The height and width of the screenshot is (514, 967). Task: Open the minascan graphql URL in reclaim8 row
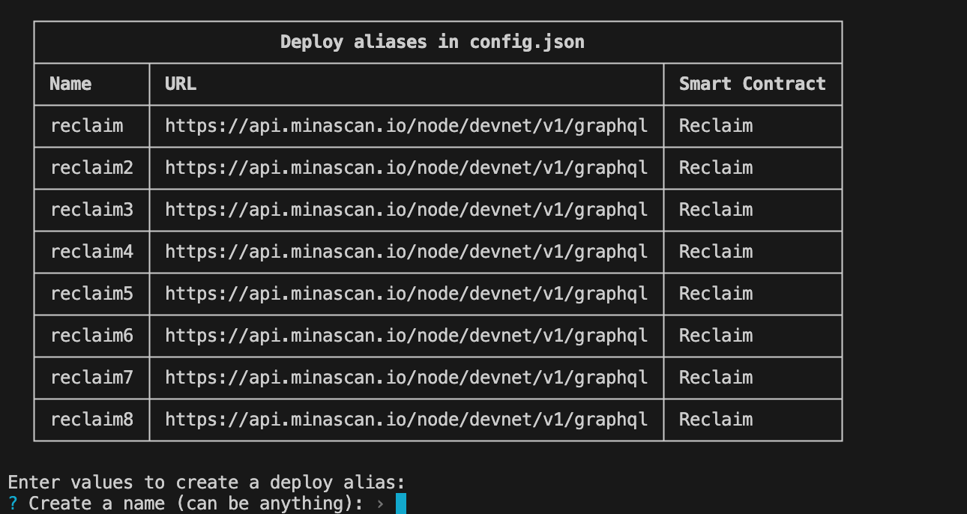(x=406, y=420)
